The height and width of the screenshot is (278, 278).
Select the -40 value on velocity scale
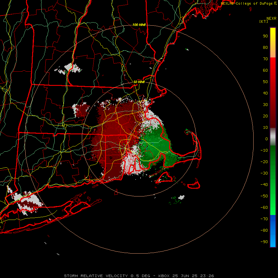(x=264, y=185)
